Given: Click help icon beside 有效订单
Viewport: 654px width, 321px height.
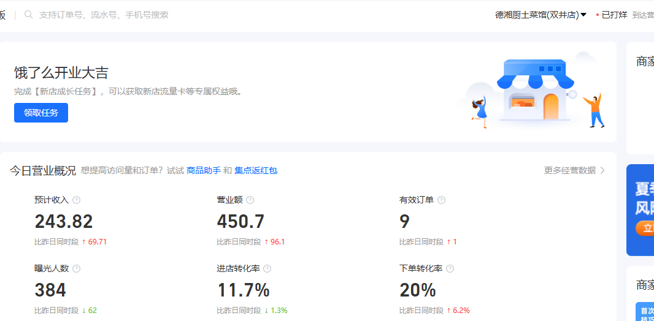Looking at the screenshot, I should click(x=441, y=200).
